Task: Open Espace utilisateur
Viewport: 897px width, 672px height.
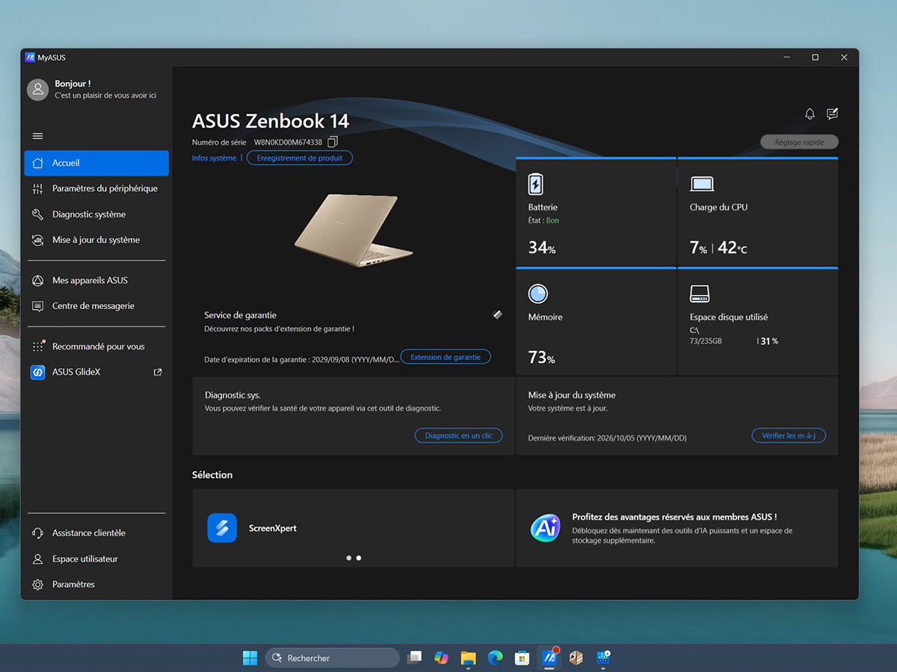Action: click(x=96, y=559)
